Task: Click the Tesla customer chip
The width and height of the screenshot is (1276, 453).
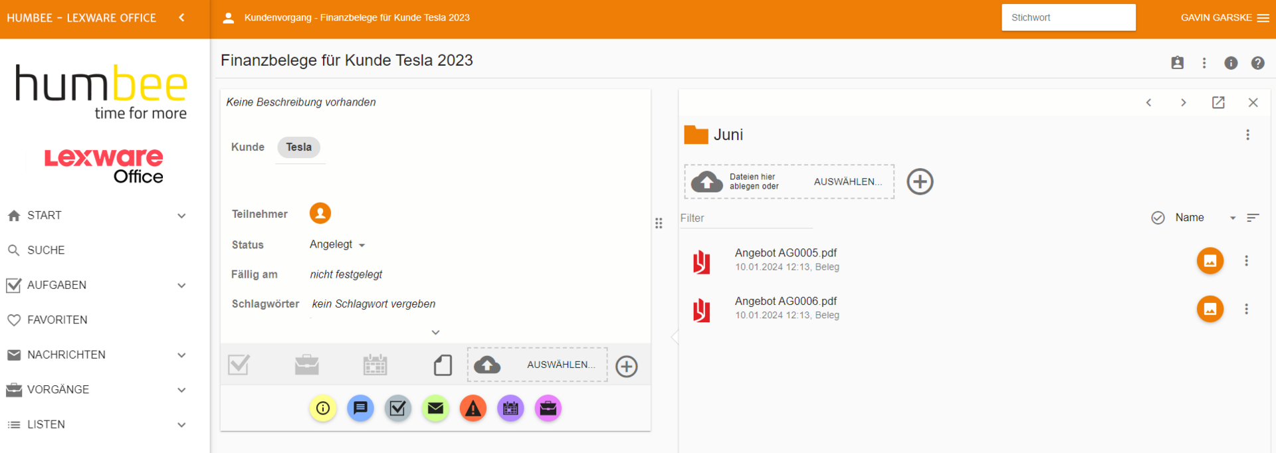Action: (298, 147)
